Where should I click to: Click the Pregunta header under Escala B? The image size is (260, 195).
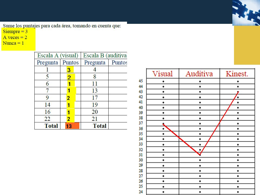(95, 63)
